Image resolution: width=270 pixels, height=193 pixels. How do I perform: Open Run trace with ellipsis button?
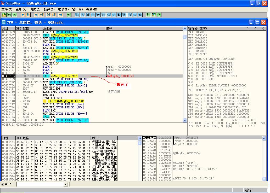[135, 15]
